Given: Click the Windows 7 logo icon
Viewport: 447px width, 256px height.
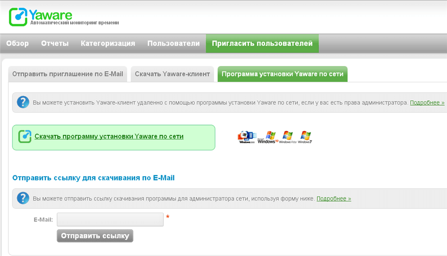Looking at the screenshot, I should (305, 137).
